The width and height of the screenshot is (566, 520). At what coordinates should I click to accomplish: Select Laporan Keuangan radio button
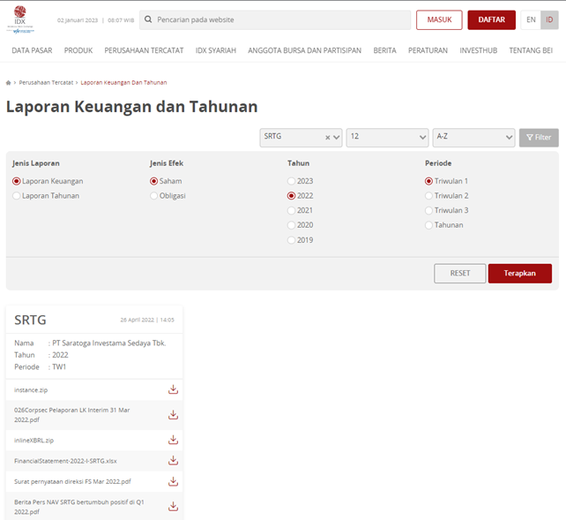[16, 181]
